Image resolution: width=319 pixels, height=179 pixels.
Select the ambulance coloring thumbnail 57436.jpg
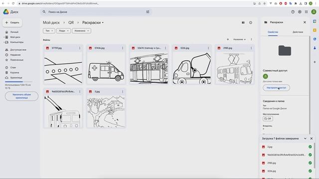106,68
